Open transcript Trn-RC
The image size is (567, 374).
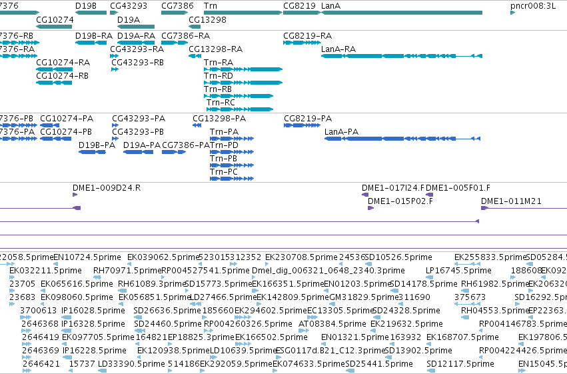221,103
